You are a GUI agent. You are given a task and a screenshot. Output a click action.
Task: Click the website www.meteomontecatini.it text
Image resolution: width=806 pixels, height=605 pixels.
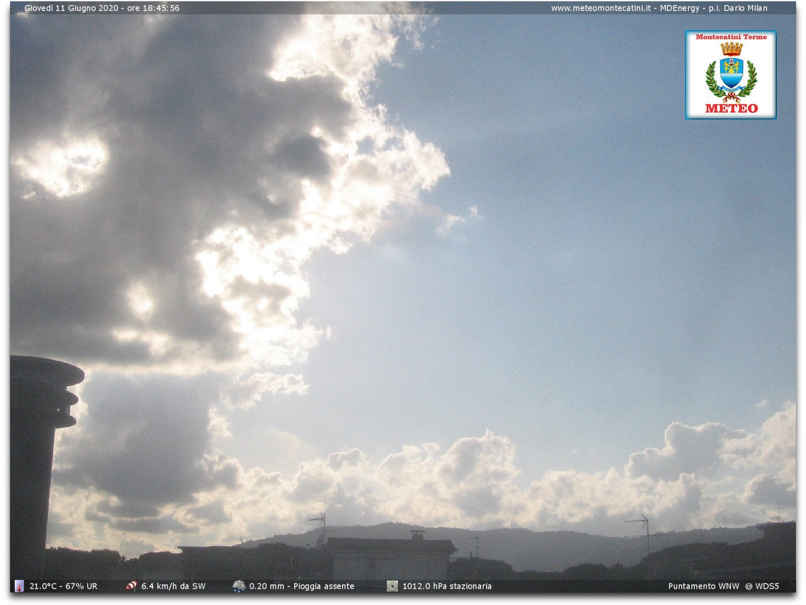(x=602, y=8)
